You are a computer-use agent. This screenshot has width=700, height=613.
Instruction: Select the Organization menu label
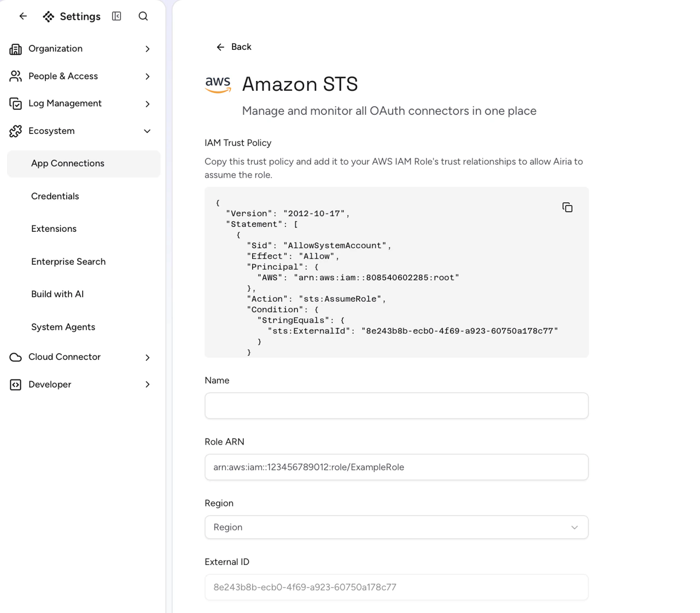[x=55, y=49]
